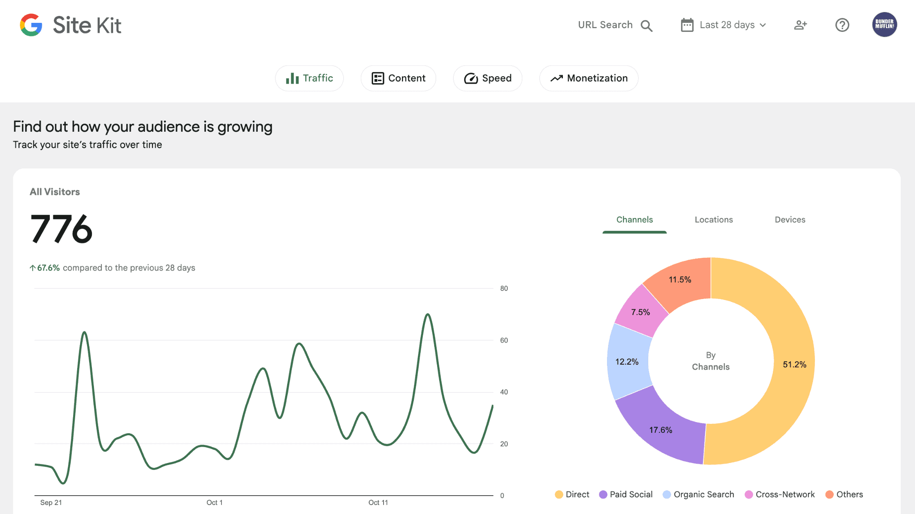Click the Traffic bar chart icon

pyautogui.click(x=292, y=78)
